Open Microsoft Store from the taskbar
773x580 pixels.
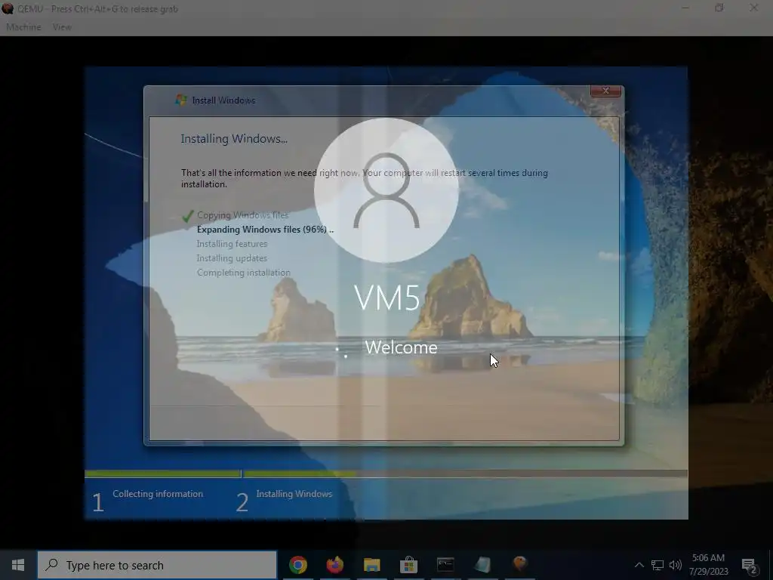408,565
